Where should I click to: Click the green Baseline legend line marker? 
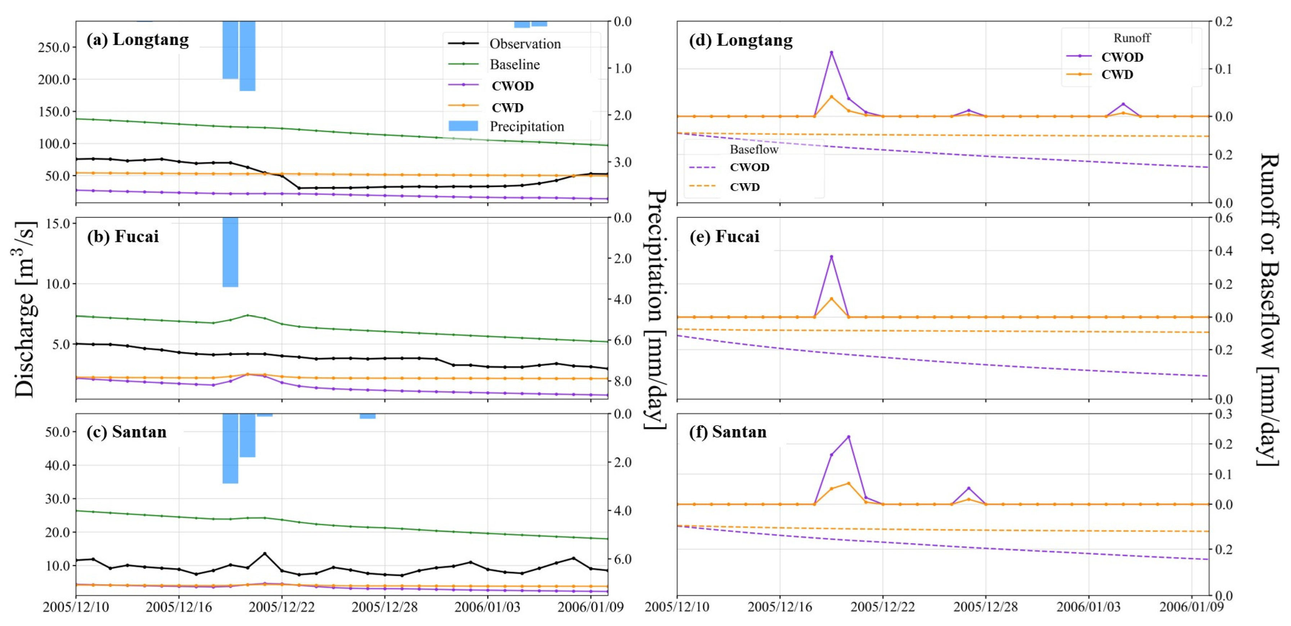pyautogui.click(x=463, y=64)
